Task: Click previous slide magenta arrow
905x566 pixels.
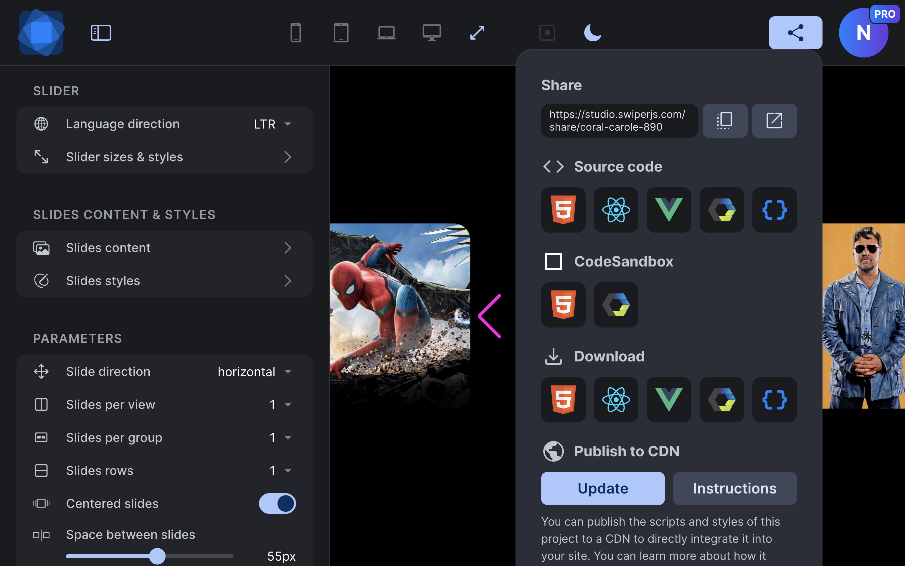Action: click(490, 316)
